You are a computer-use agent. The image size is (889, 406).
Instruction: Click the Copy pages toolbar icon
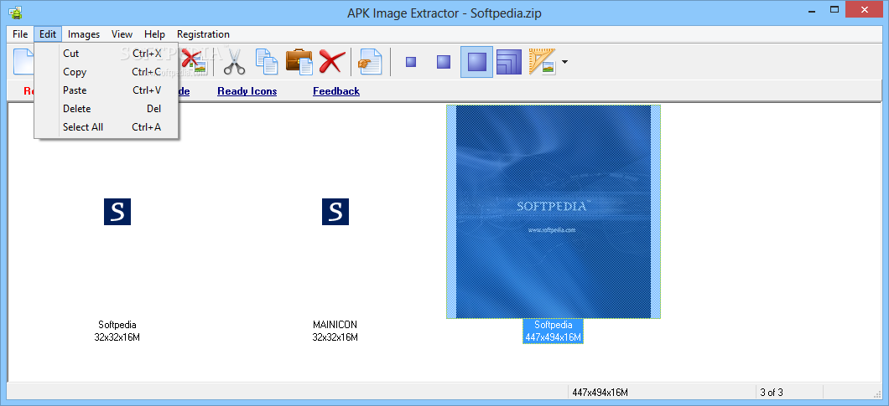[267, 61]
